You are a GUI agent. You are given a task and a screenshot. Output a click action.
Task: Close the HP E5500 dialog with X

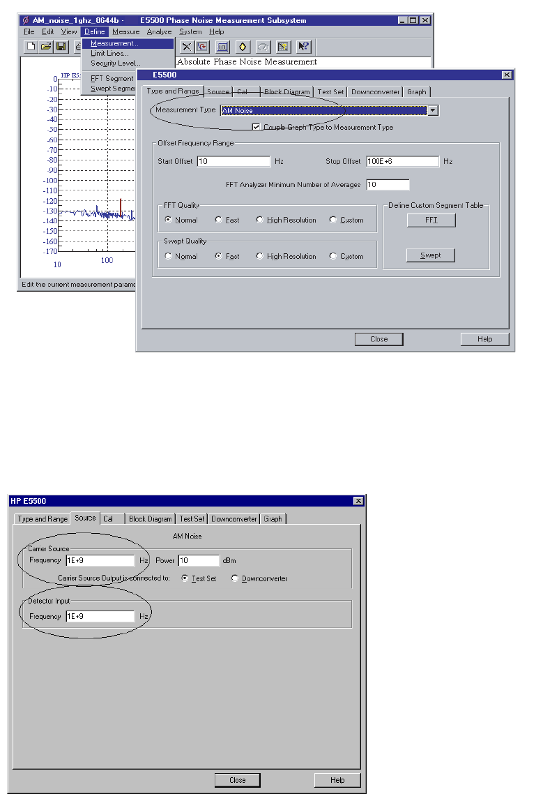pyautogui.click(x=358, y=501)
